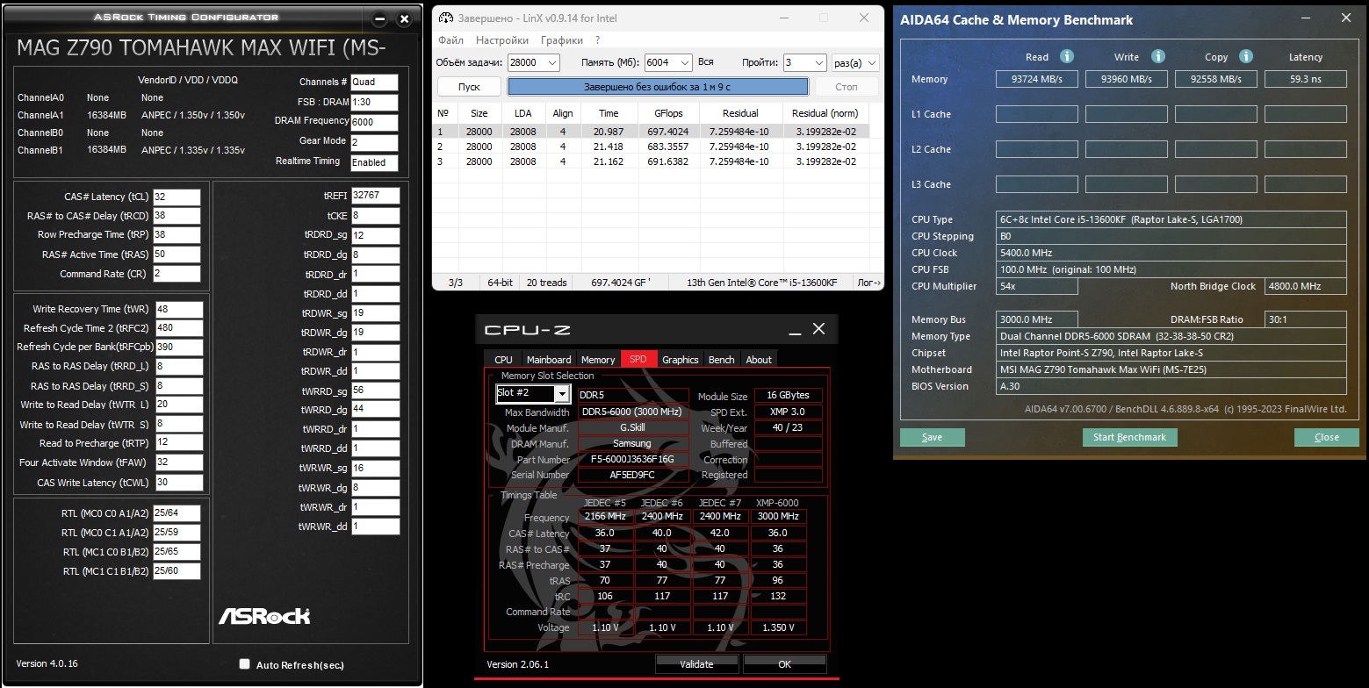This screenshot has width=1369, height=688.
Task: Open the Пройти count dropdown
Action: [819, 63]
